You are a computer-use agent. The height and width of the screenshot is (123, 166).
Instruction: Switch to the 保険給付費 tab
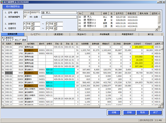(x=13, y=34)
